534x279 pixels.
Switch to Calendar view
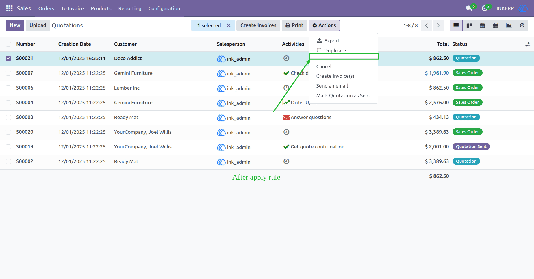point(482,25)
